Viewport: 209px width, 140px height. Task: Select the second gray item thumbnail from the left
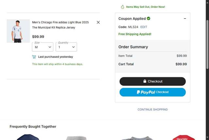[76, 138]
